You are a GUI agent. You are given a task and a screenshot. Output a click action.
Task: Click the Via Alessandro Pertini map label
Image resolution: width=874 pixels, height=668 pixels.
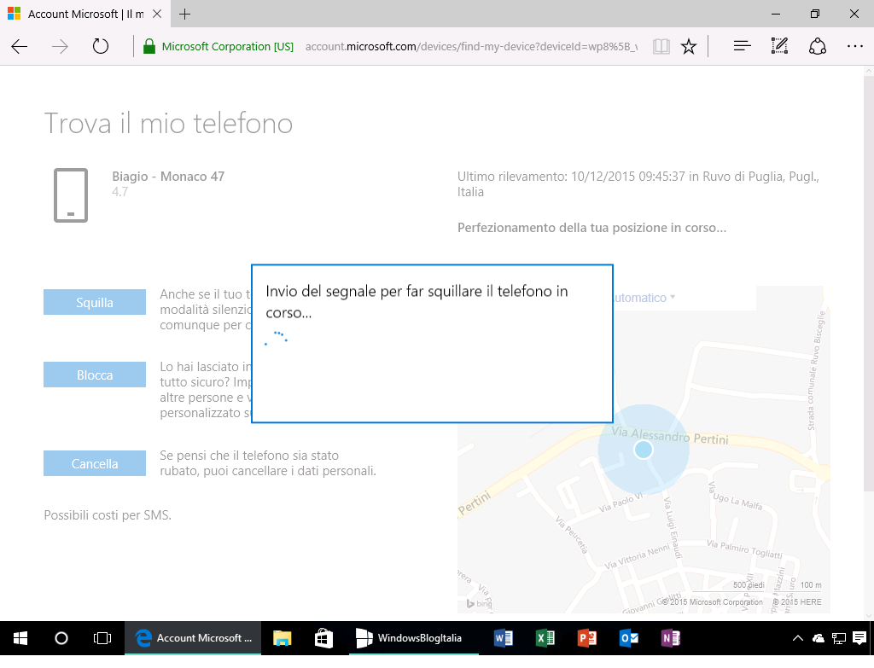(670, 436)
